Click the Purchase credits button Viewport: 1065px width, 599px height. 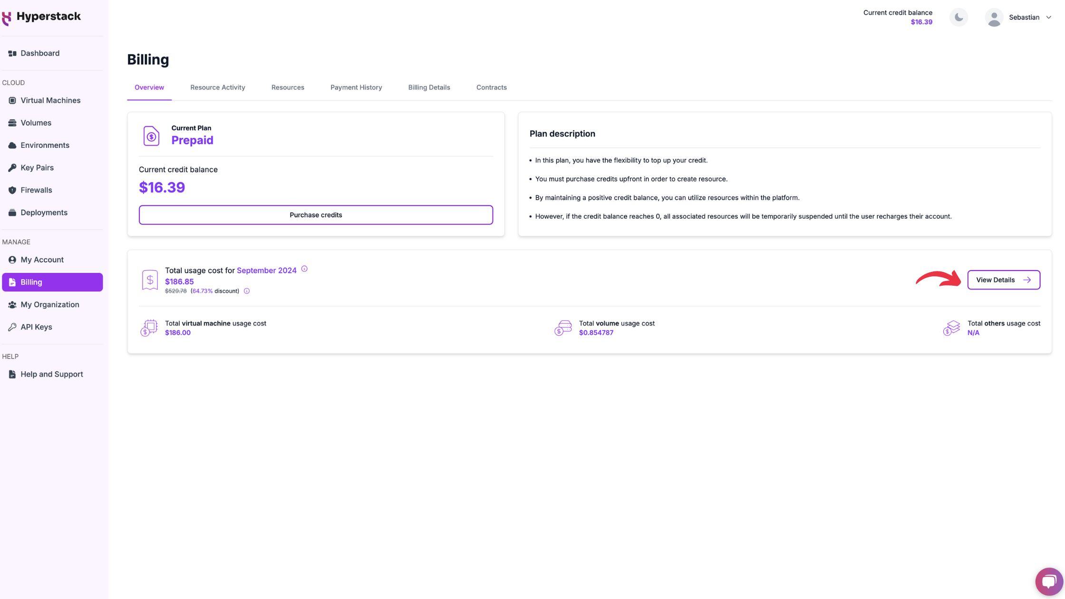[x=316, y=215]
